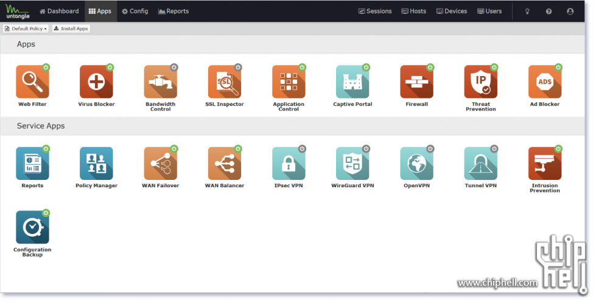Click the Apps section header
The image size is (596, 304).
point(26,44)
